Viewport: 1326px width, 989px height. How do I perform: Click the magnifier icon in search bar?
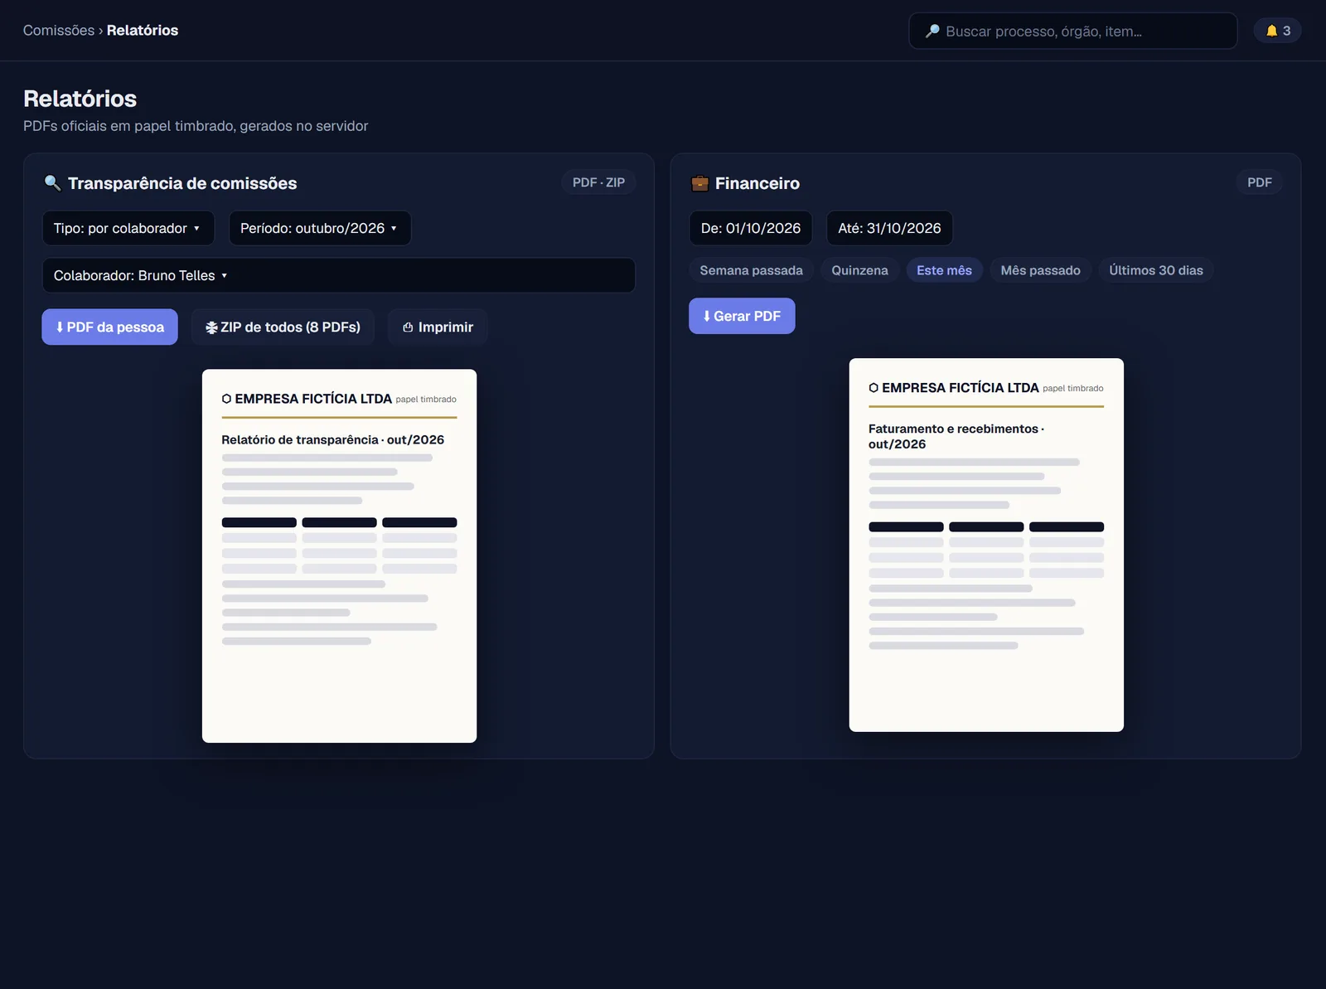point(932,31)
